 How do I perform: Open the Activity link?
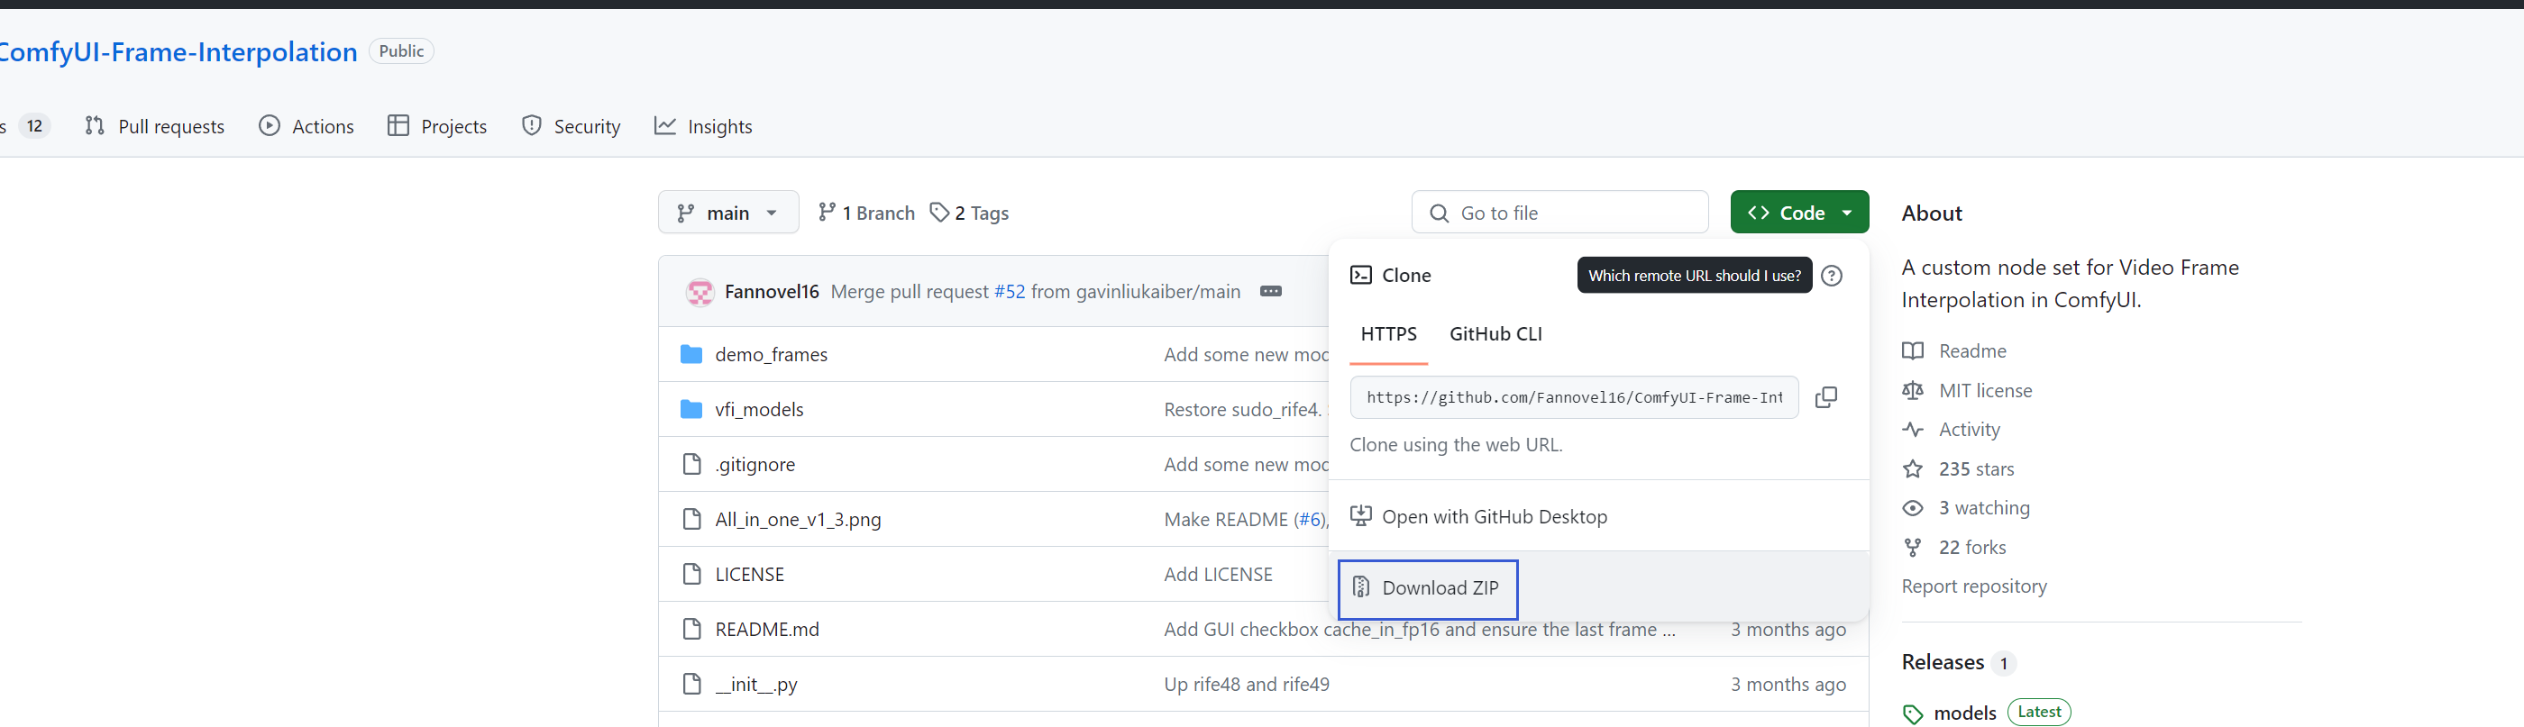click(1970, 429)
